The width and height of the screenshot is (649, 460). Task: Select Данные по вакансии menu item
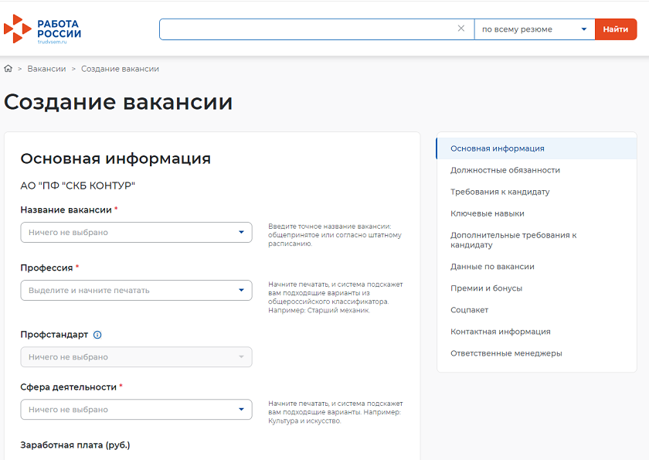(492, 267)
